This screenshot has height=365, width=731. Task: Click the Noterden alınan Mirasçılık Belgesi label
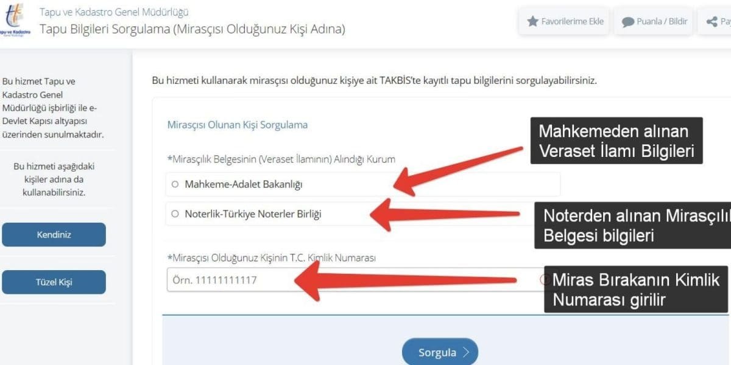pos(633,225)
